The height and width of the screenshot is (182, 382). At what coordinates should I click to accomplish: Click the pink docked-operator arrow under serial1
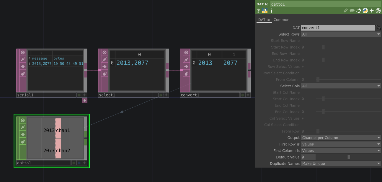point(85,101)
